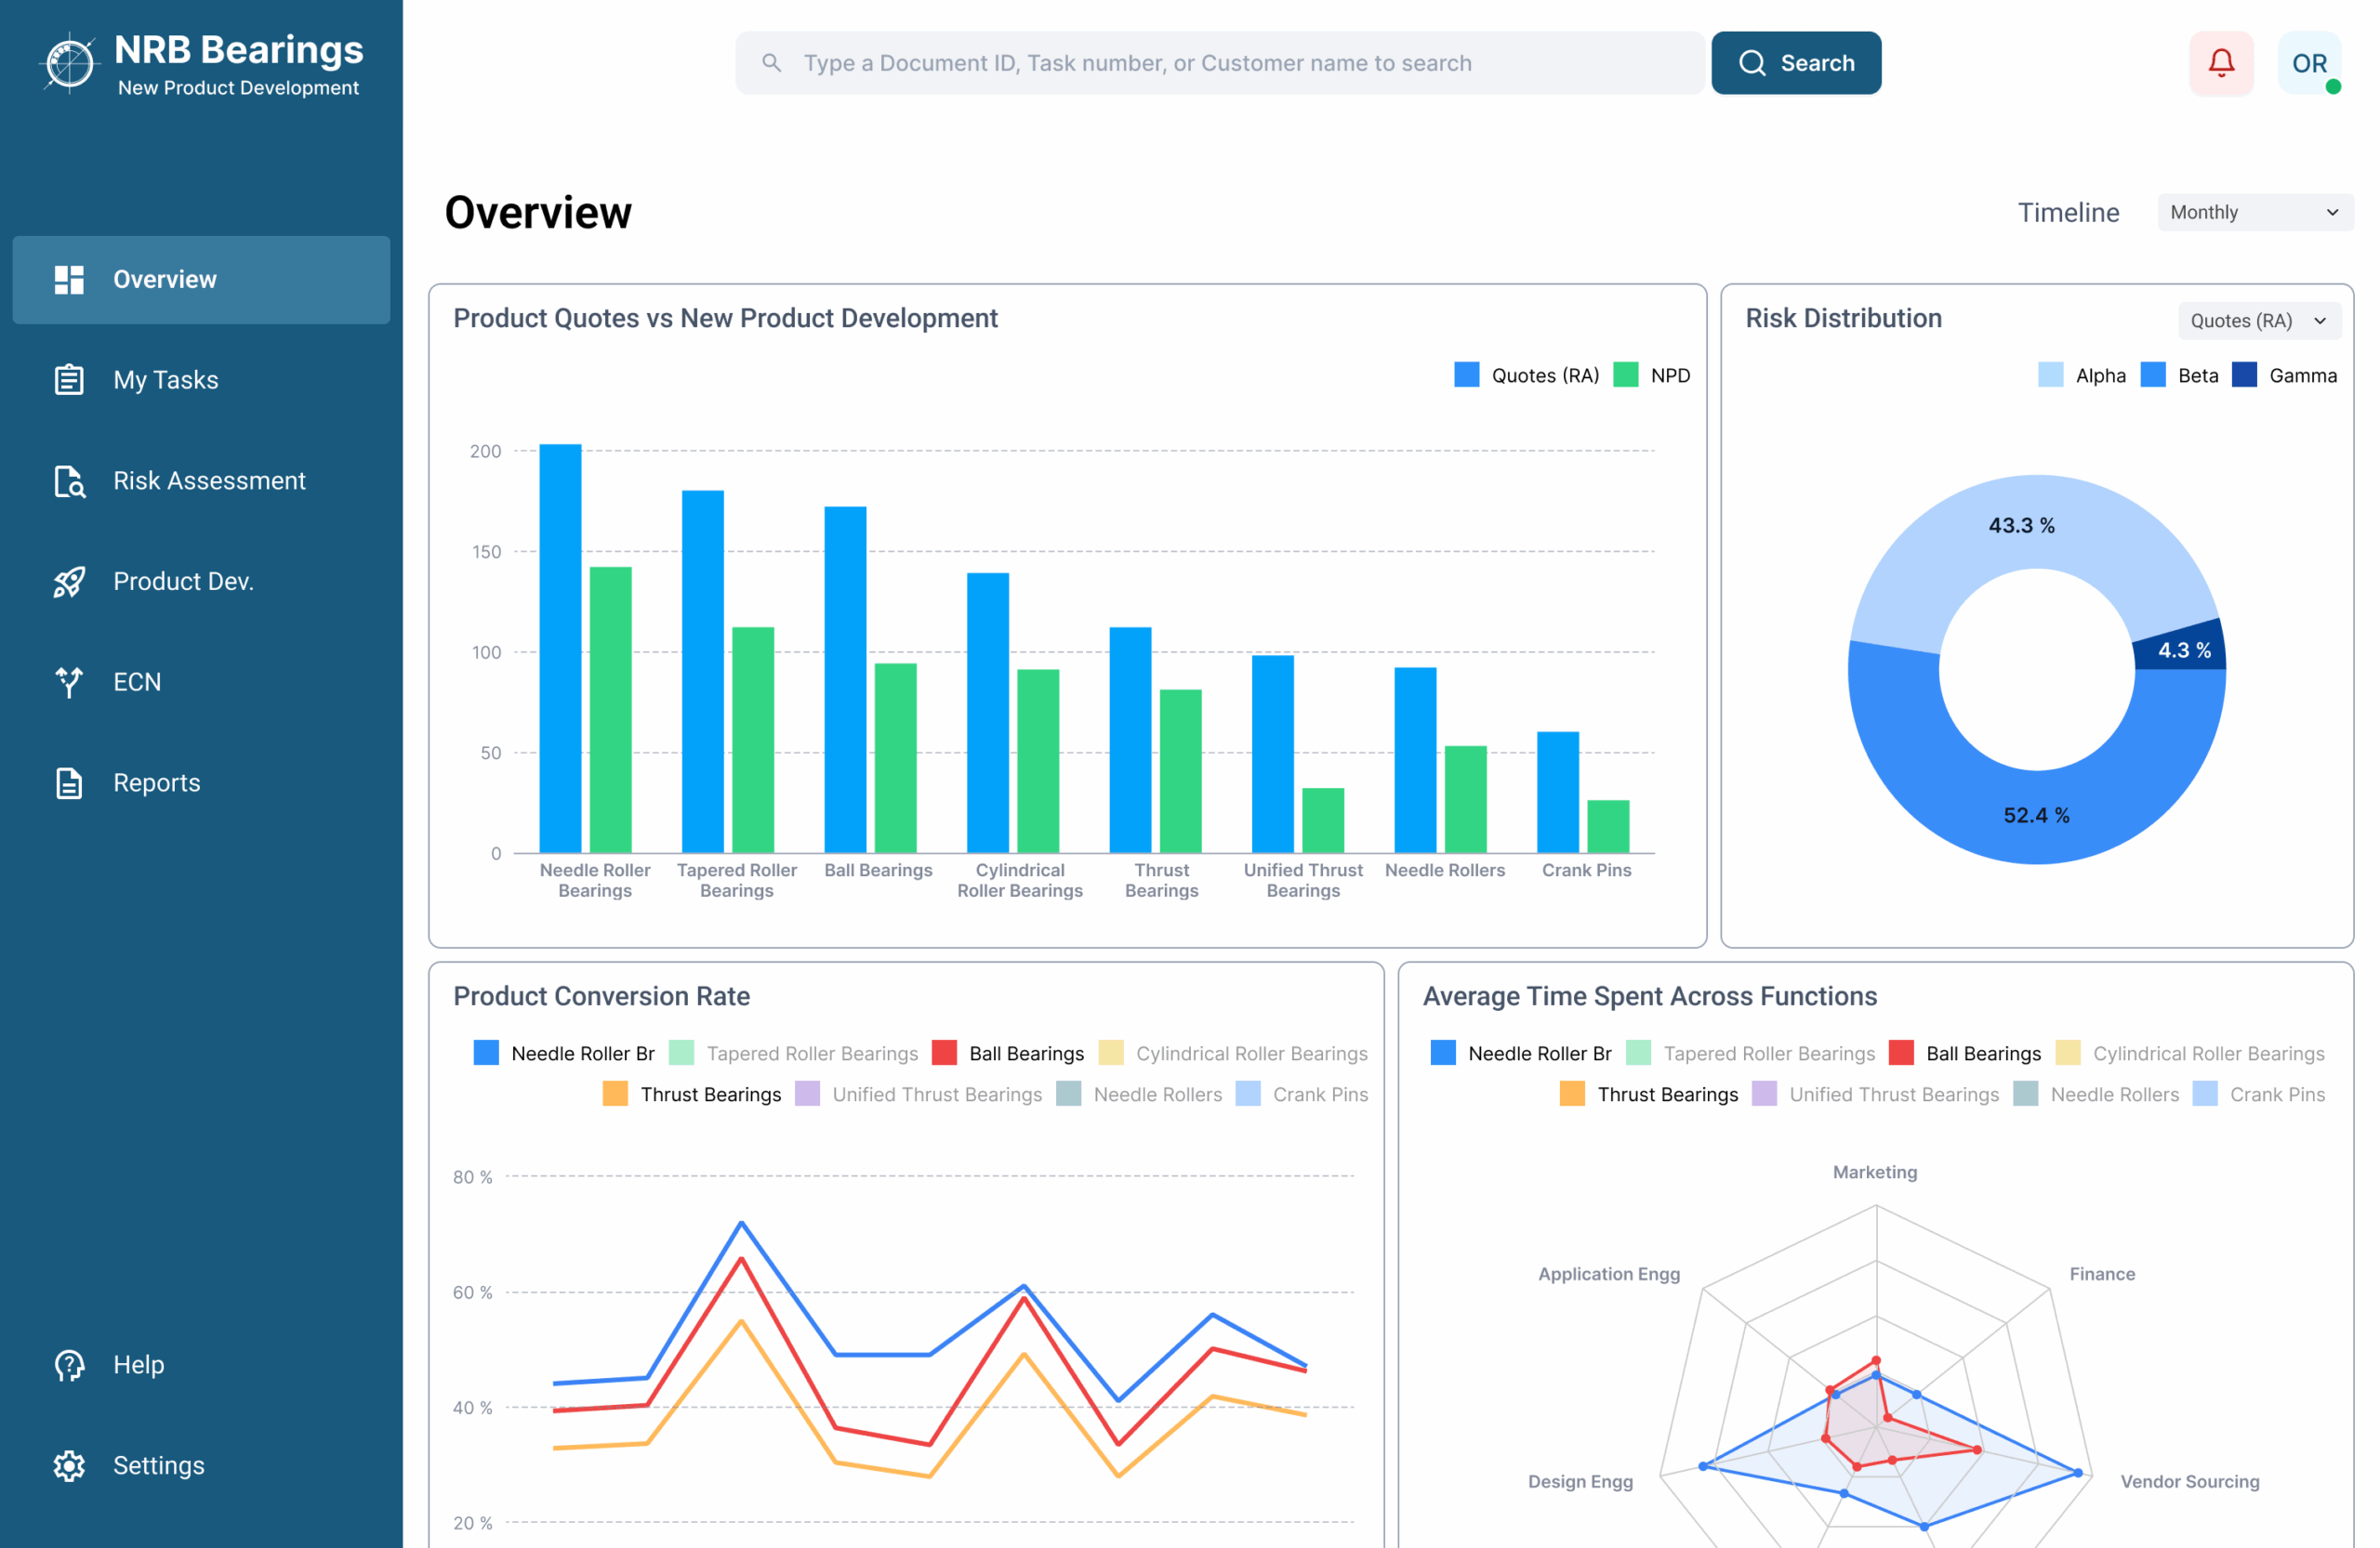
Task: Click the Overview grid icon in sidebar
Action: pyautogui.click(x=69, y=280)
